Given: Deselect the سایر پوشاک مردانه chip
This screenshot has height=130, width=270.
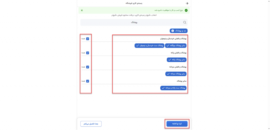Looking at the screenshot, I should pyautogui.click(x=176, y=74).
